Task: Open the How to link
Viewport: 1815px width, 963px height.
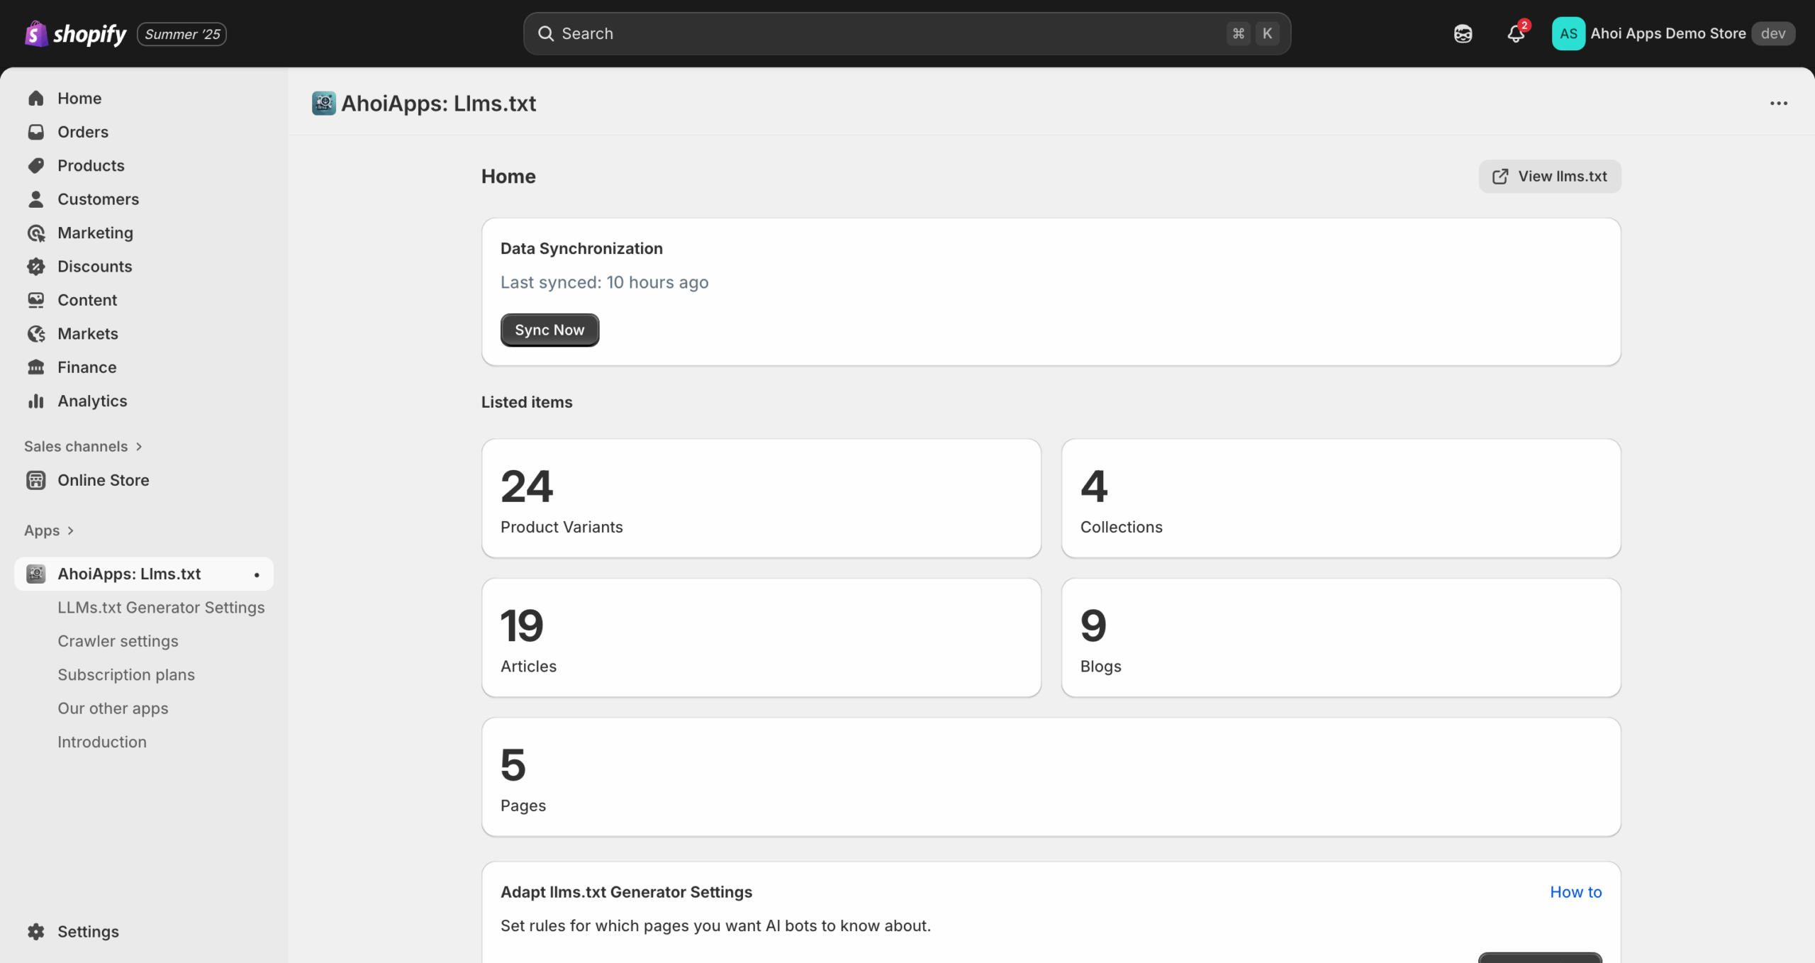Action: click(x=1575, y=892)
